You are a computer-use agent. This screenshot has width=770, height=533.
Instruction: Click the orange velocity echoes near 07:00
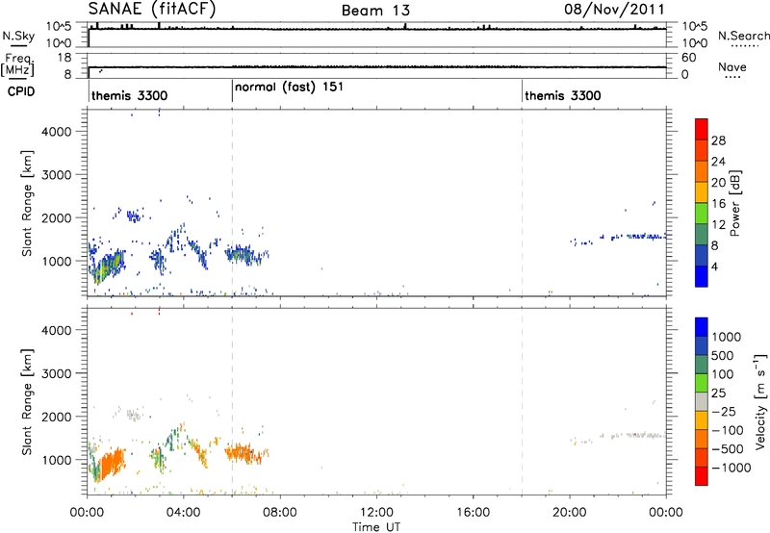point(245,453)
